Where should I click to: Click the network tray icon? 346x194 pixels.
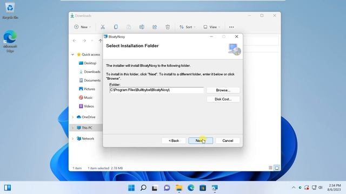(314, 188)
